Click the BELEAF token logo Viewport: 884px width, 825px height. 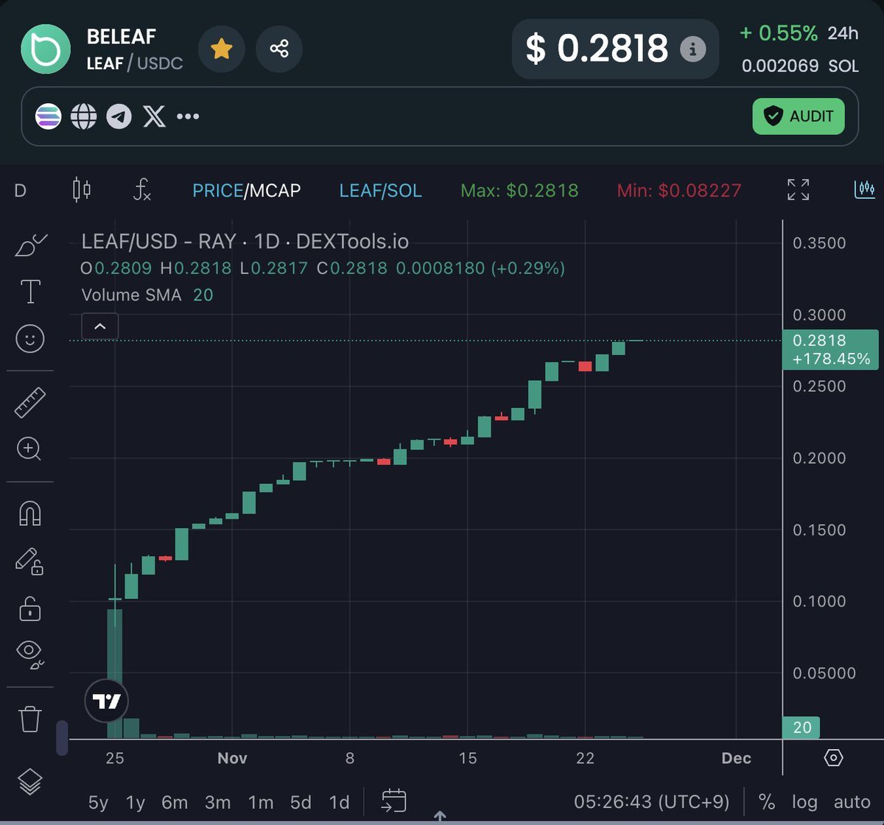pyautogui.click(x=45, y=49)
